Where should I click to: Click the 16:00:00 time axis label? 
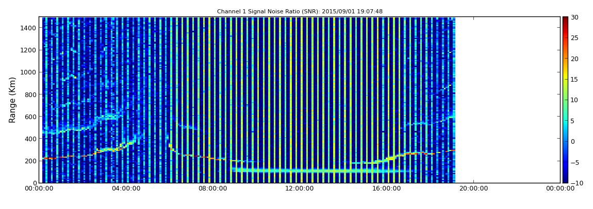387,189
